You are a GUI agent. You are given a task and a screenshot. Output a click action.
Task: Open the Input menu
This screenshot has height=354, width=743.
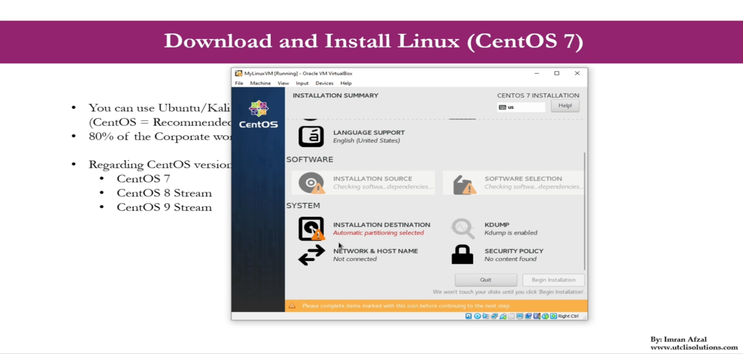(302, 83)
